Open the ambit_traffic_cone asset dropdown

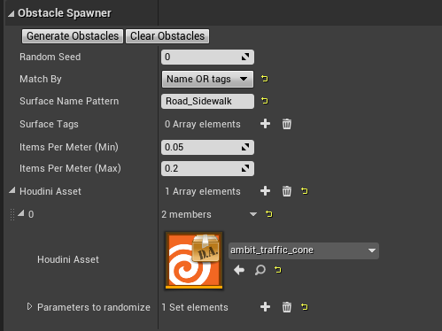pyautogui.click(x=304, y=250)
